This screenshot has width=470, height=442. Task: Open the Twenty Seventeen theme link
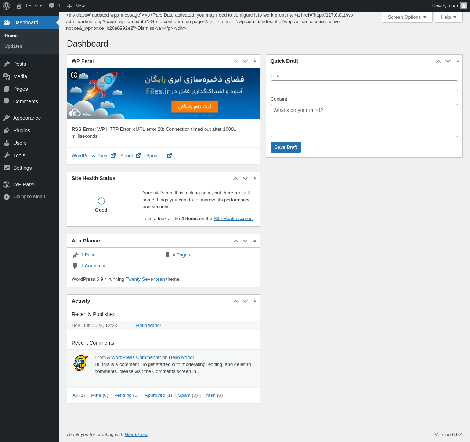tap(145, 279)
